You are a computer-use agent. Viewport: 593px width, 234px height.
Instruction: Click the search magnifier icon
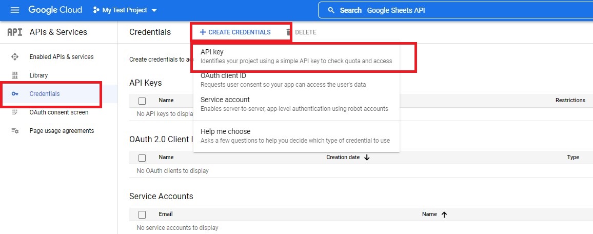tap(331, 10)
